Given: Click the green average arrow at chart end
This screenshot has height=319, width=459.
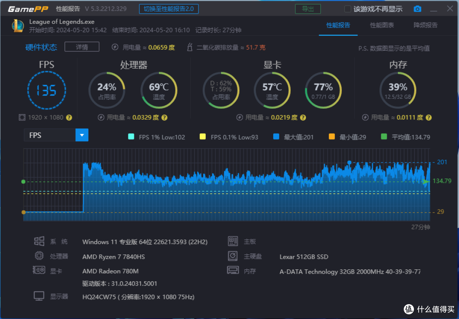Looking at the screenshot, I should pos(426,182).
